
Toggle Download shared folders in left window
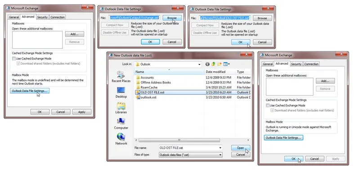pyautogui.click(x=18, y=64)
